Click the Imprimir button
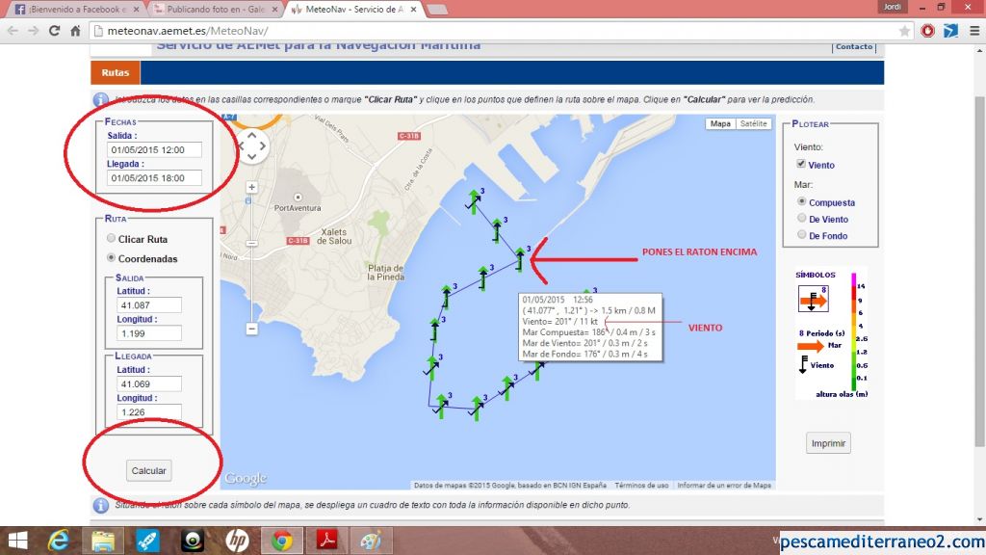986x555 pixels. (828, 443)
